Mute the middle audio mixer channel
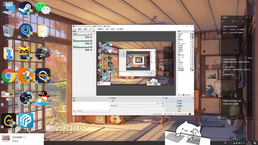 88,43
